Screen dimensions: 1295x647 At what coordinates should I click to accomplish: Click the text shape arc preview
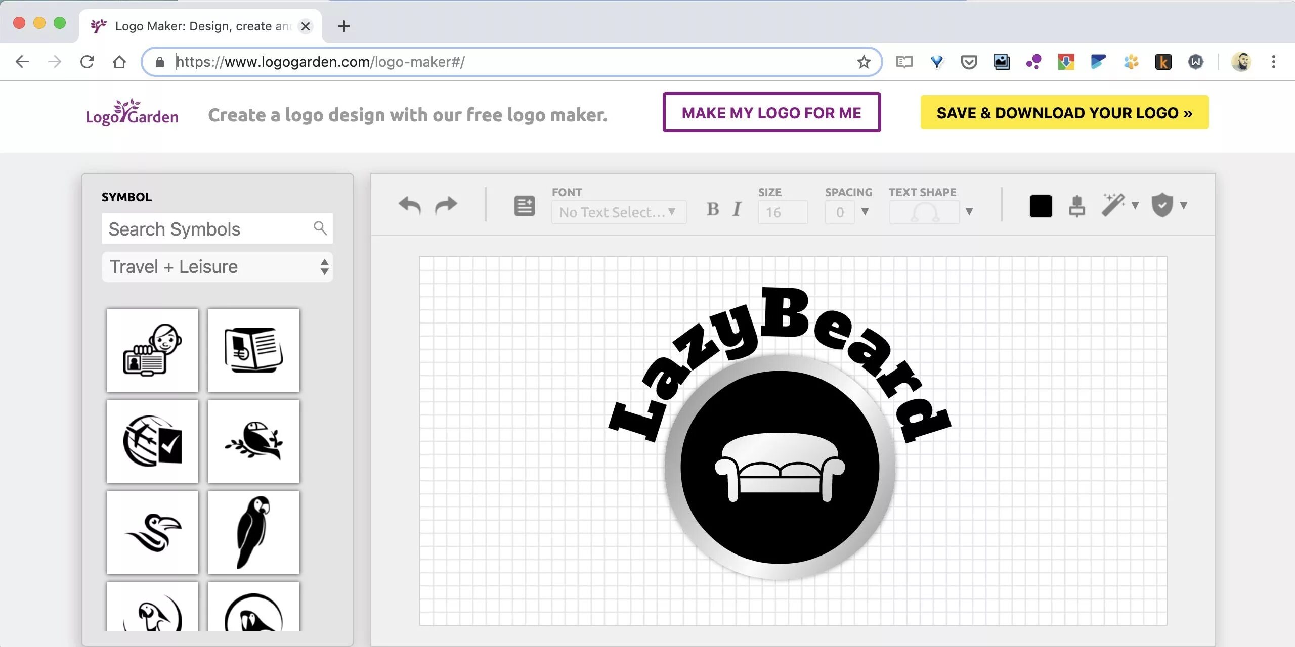925,212
